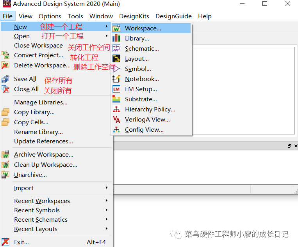Choose Library... from New submenu
Viewport: 298px width, 247px height.
click(151, 39)
